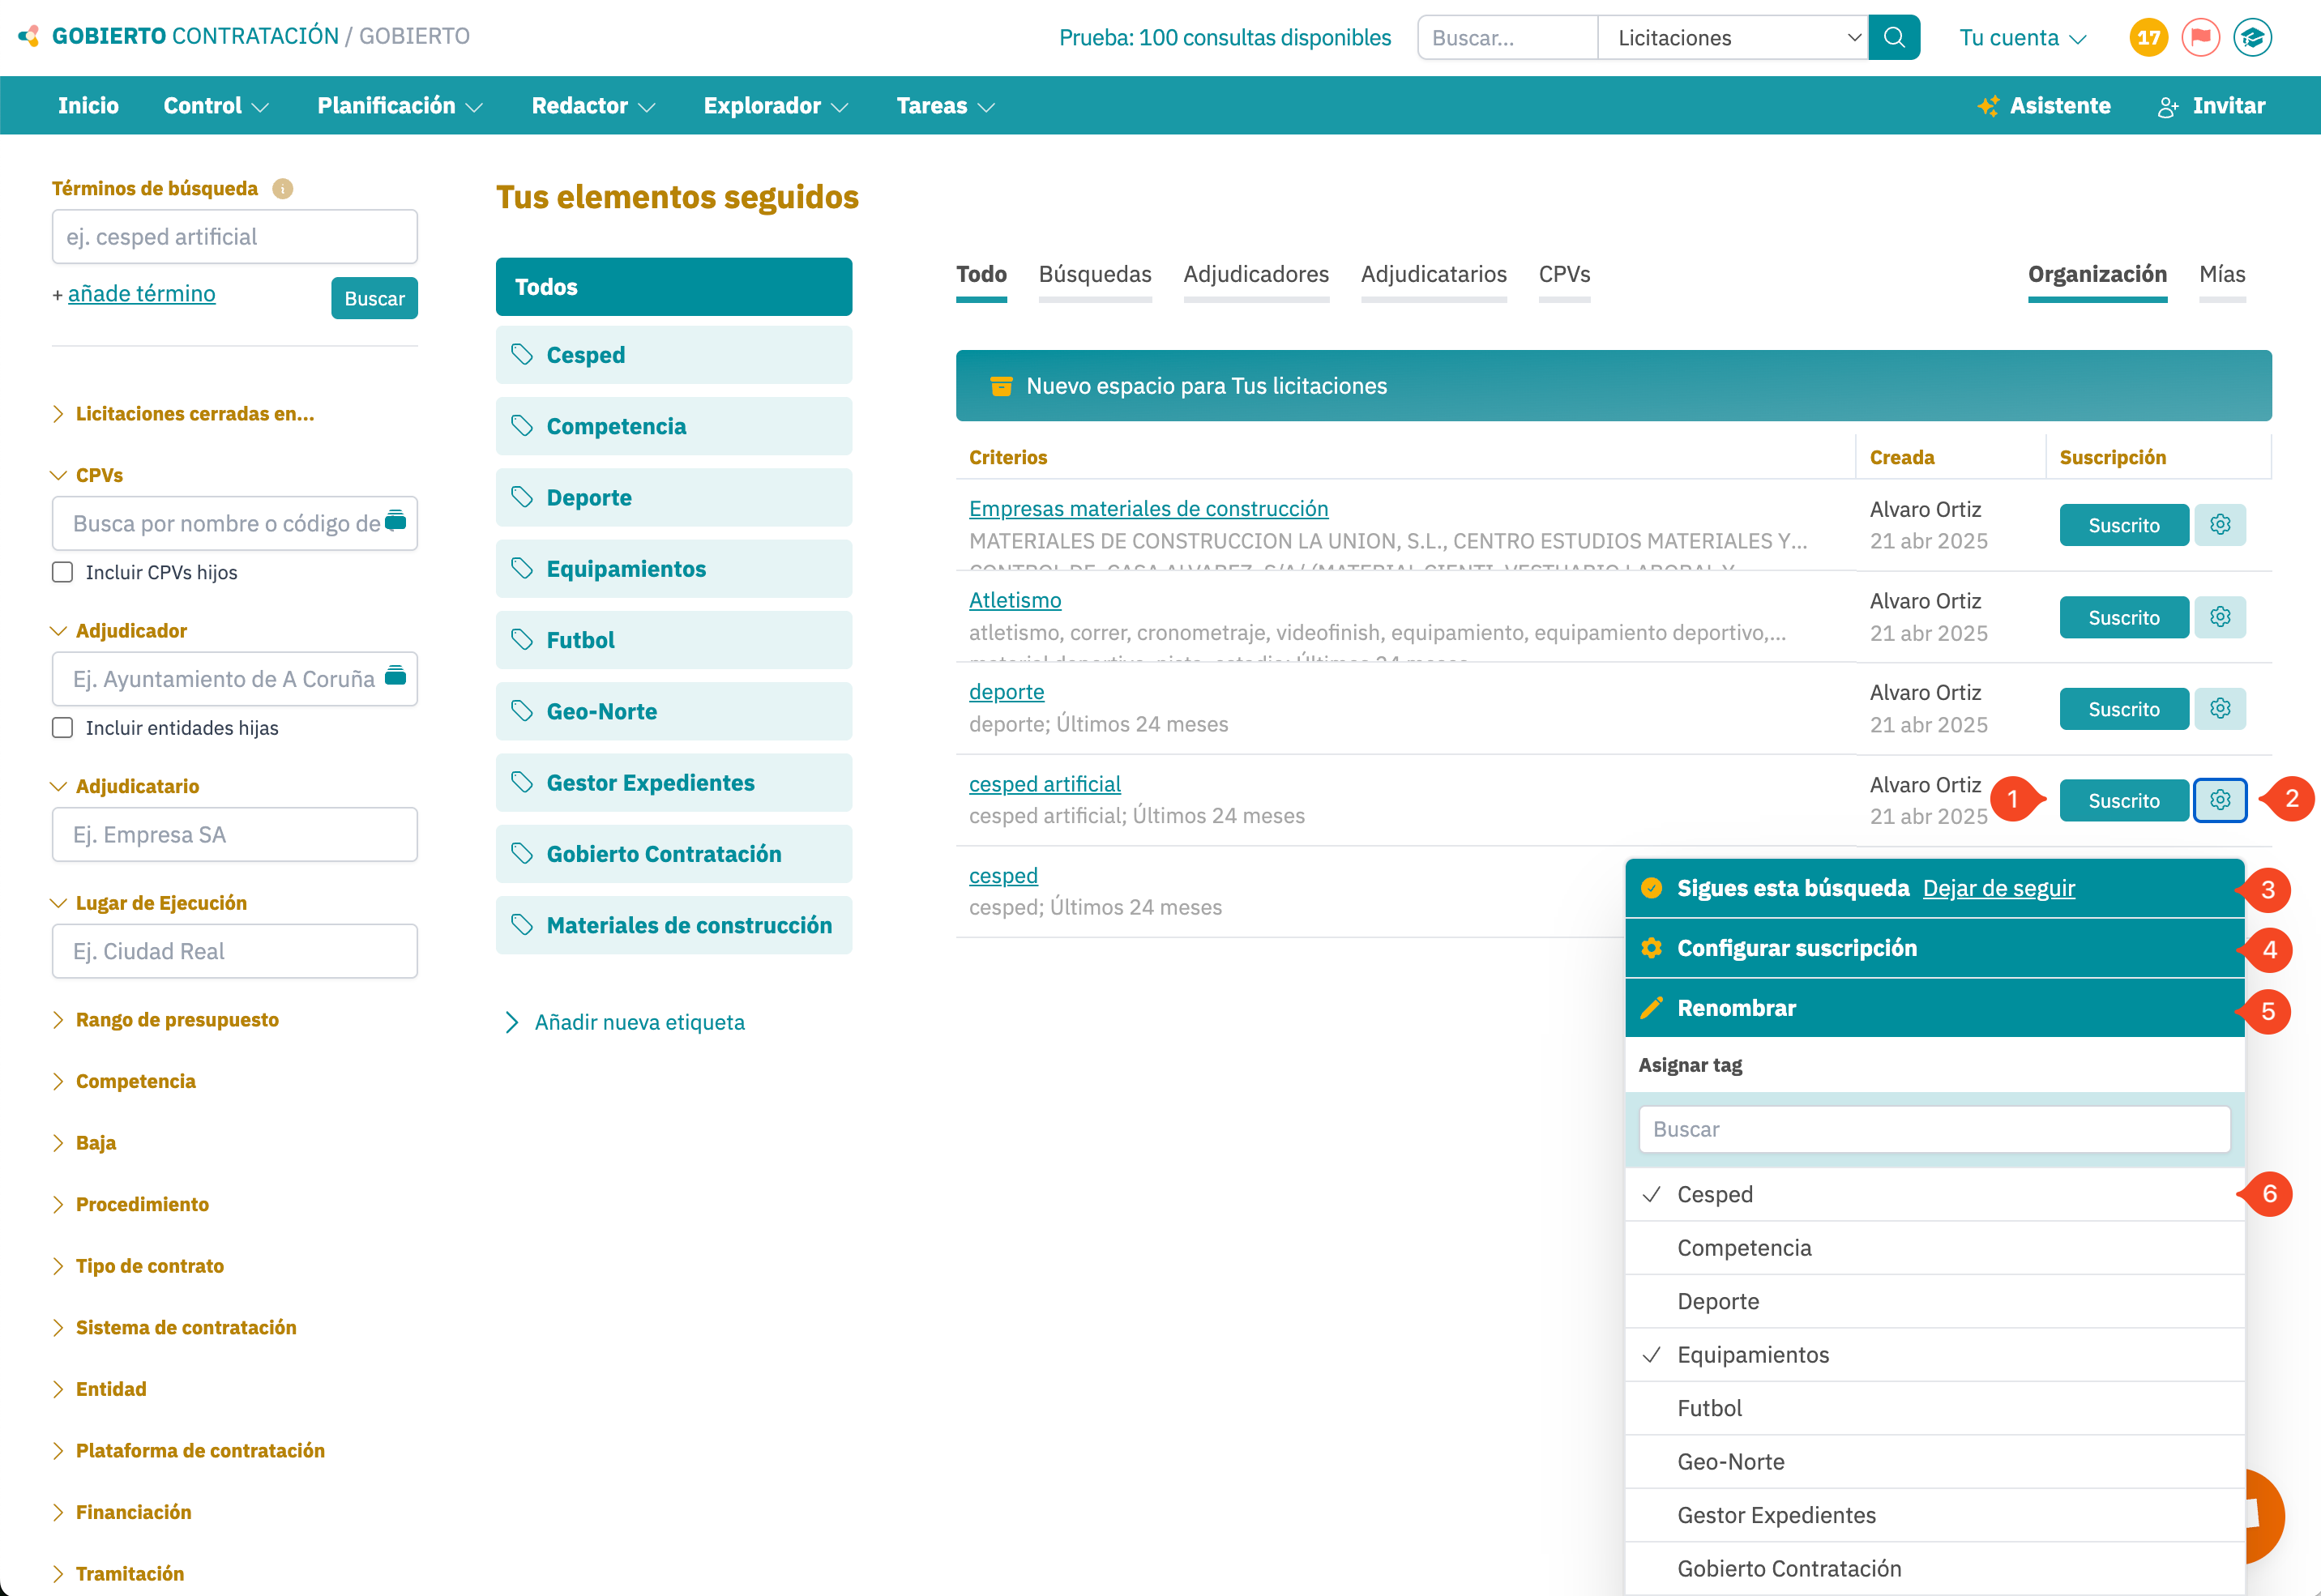Open the graduation cap help icon
This screenshot has height=1596, width=2321.
2252,38
